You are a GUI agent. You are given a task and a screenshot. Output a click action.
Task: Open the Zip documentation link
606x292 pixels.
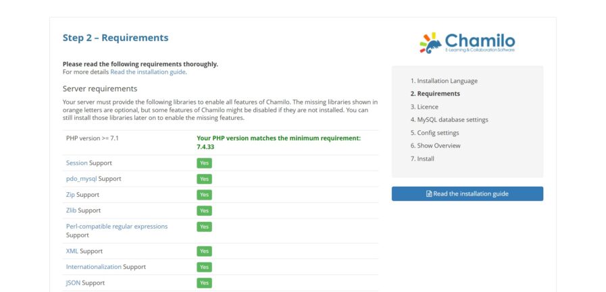coord(70,195)
